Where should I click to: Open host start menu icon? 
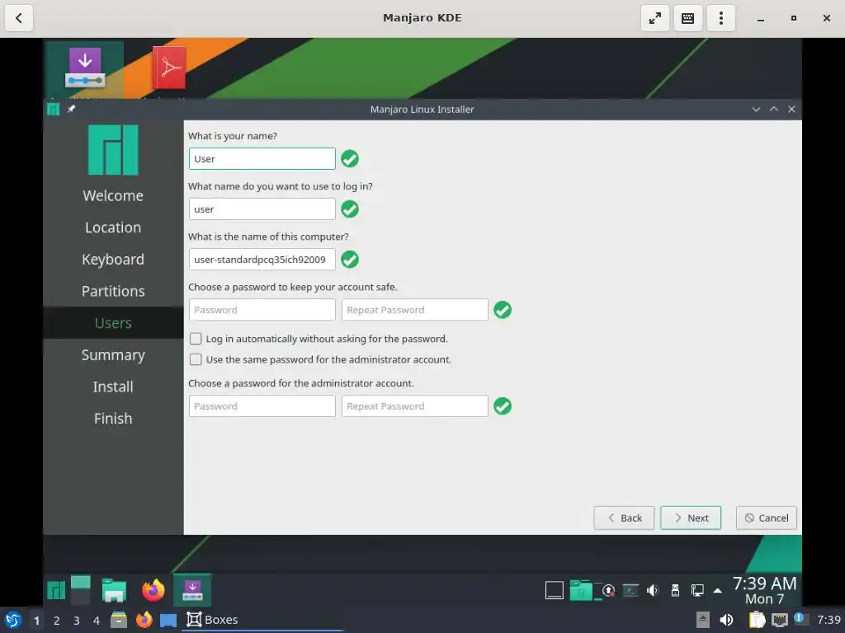coord(12,620)
